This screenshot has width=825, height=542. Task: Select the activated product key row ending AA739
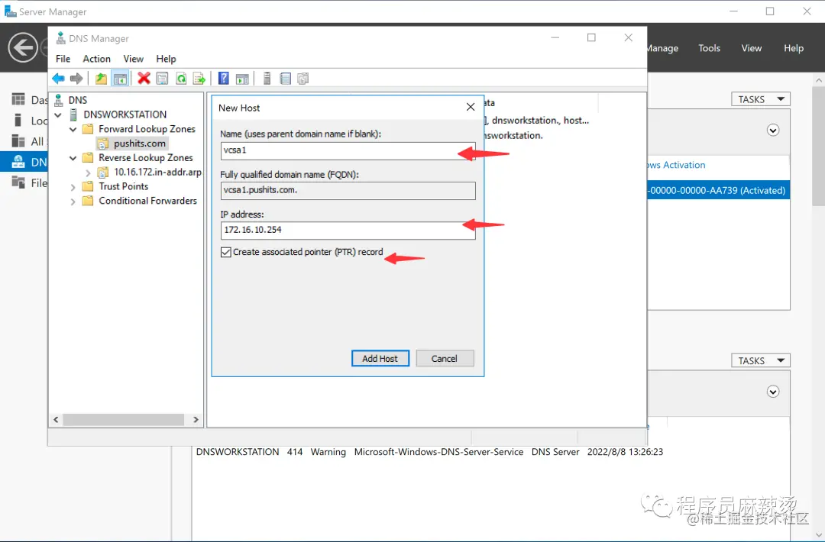tap(718, 190)
